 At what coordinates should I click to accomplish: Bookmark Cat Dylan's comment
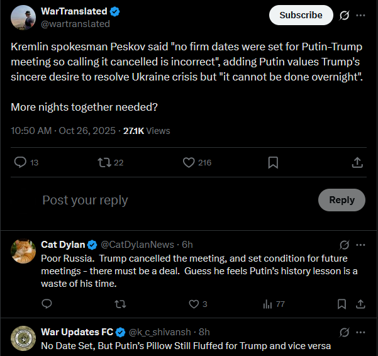(x=342, y=304)
